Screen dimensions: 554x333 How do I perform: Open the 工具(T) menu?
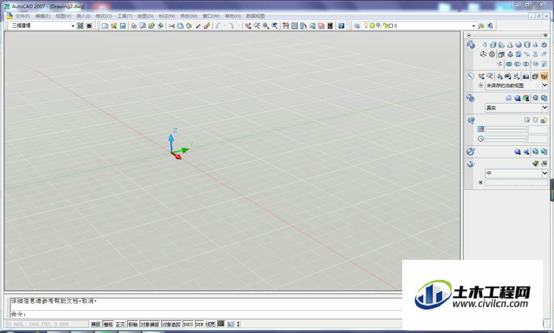125,16
